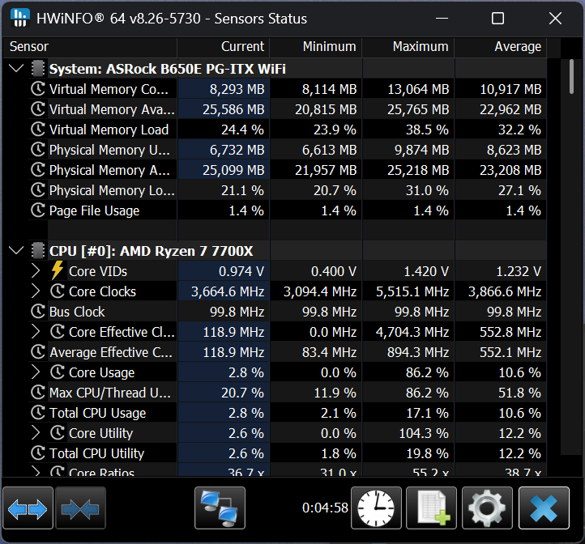
Task: Click the Maximum column header
Action: [x=408, y=47]
